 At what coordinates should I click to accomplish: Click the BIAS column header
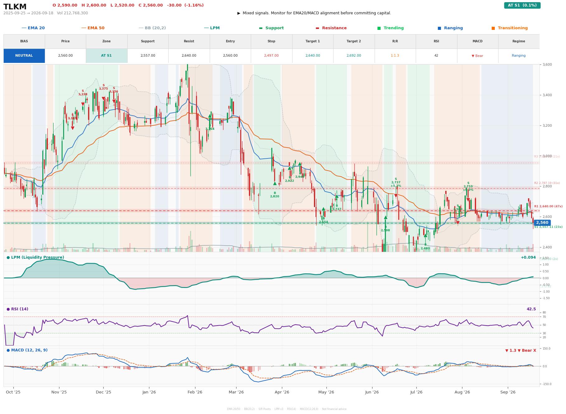click(24, 41)
